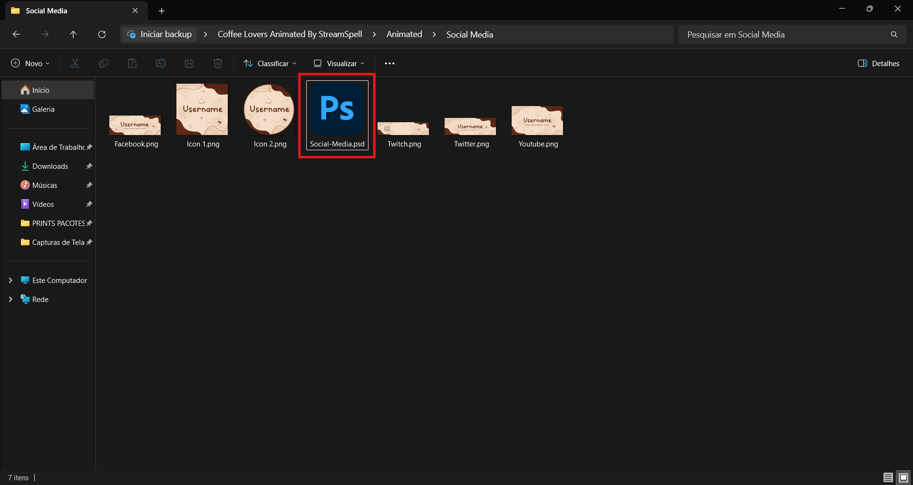Viewport: 913px width, 485px height.
Task: Click the Copy icon in toolbar
Action: pos(104,63)
